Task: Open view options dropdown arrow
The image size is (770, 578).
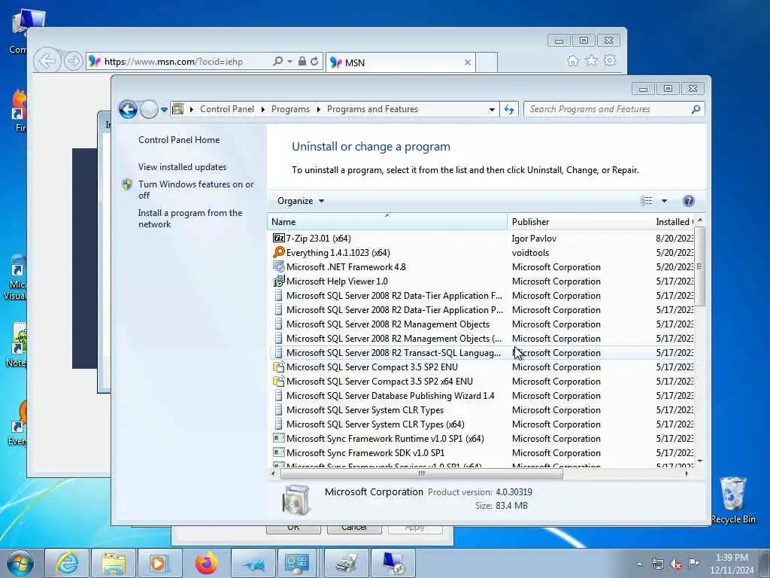Action: 664,200
